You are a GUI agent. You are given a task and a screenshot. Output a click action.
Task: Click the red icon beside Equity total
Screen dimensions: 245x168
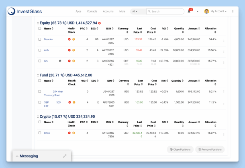tap(100, 23)
